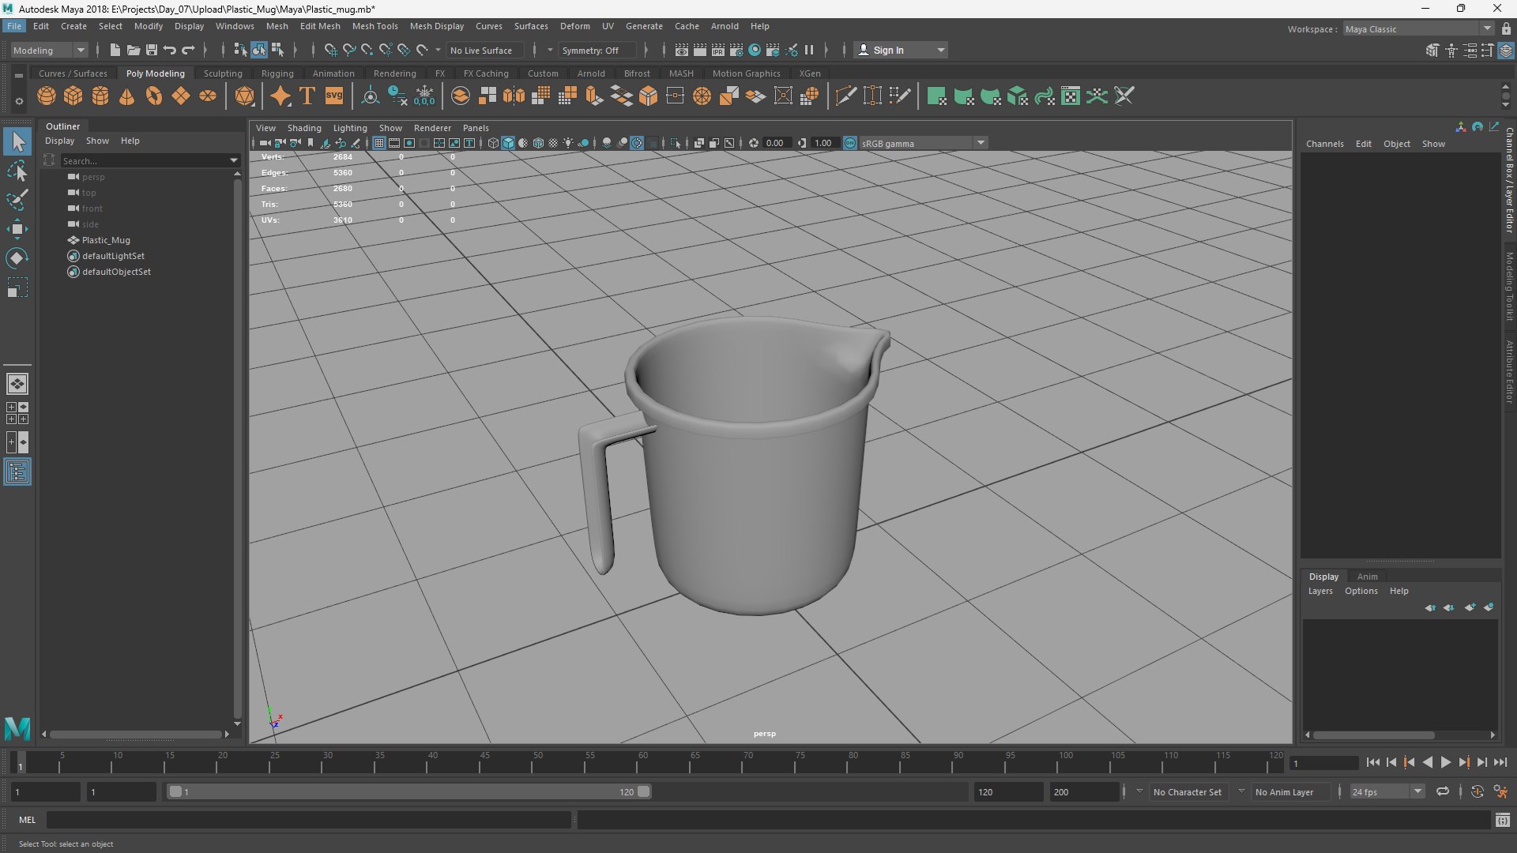The image size is (1517, 853).
Task: Toggle workspace lock icon
Action: coord(1506,28)
